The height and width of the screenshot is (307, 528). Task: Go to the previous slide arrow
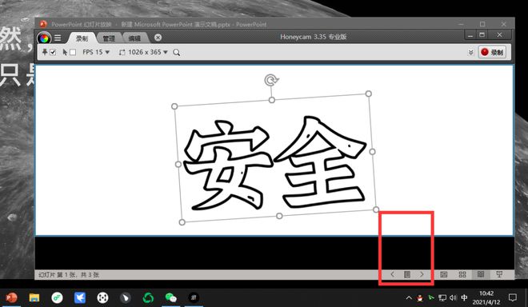tap(392, 274)
